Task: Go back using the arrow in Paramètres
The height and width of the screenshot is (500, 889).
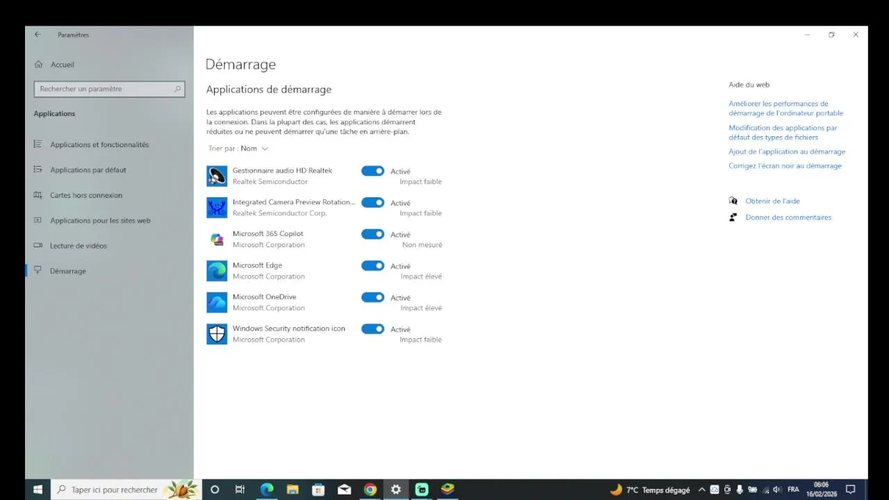Action: 38,35
